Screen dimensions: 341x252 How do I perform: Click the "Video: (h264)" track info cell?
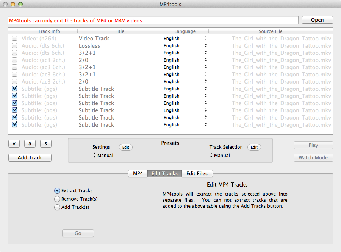pyautogui.click(x=39, y=39)
